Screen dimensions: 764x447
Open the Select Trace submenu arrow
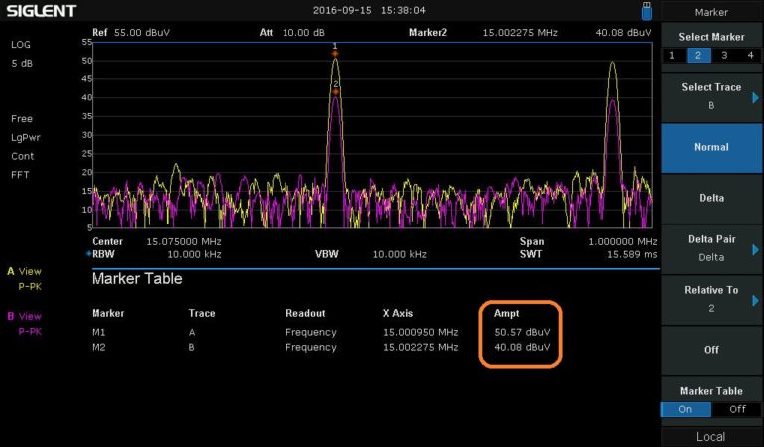pyautogui.click(x=755, y=97)
